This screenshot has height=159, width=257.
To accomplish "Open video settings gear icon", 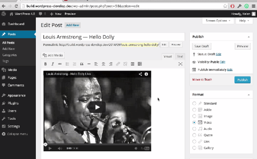I will (x=136, y=148).
